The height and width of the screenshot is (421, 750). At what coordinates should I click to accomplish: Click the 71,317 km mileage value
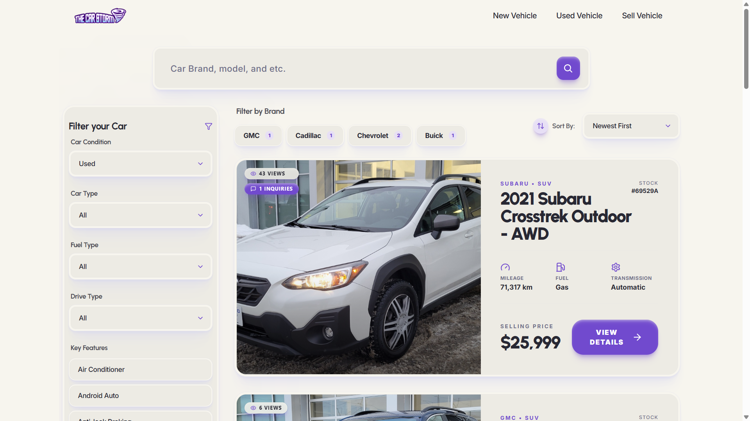[516, 287]
